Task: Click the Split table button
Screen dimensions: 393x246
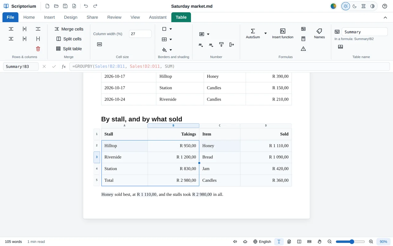Action: 69,49
